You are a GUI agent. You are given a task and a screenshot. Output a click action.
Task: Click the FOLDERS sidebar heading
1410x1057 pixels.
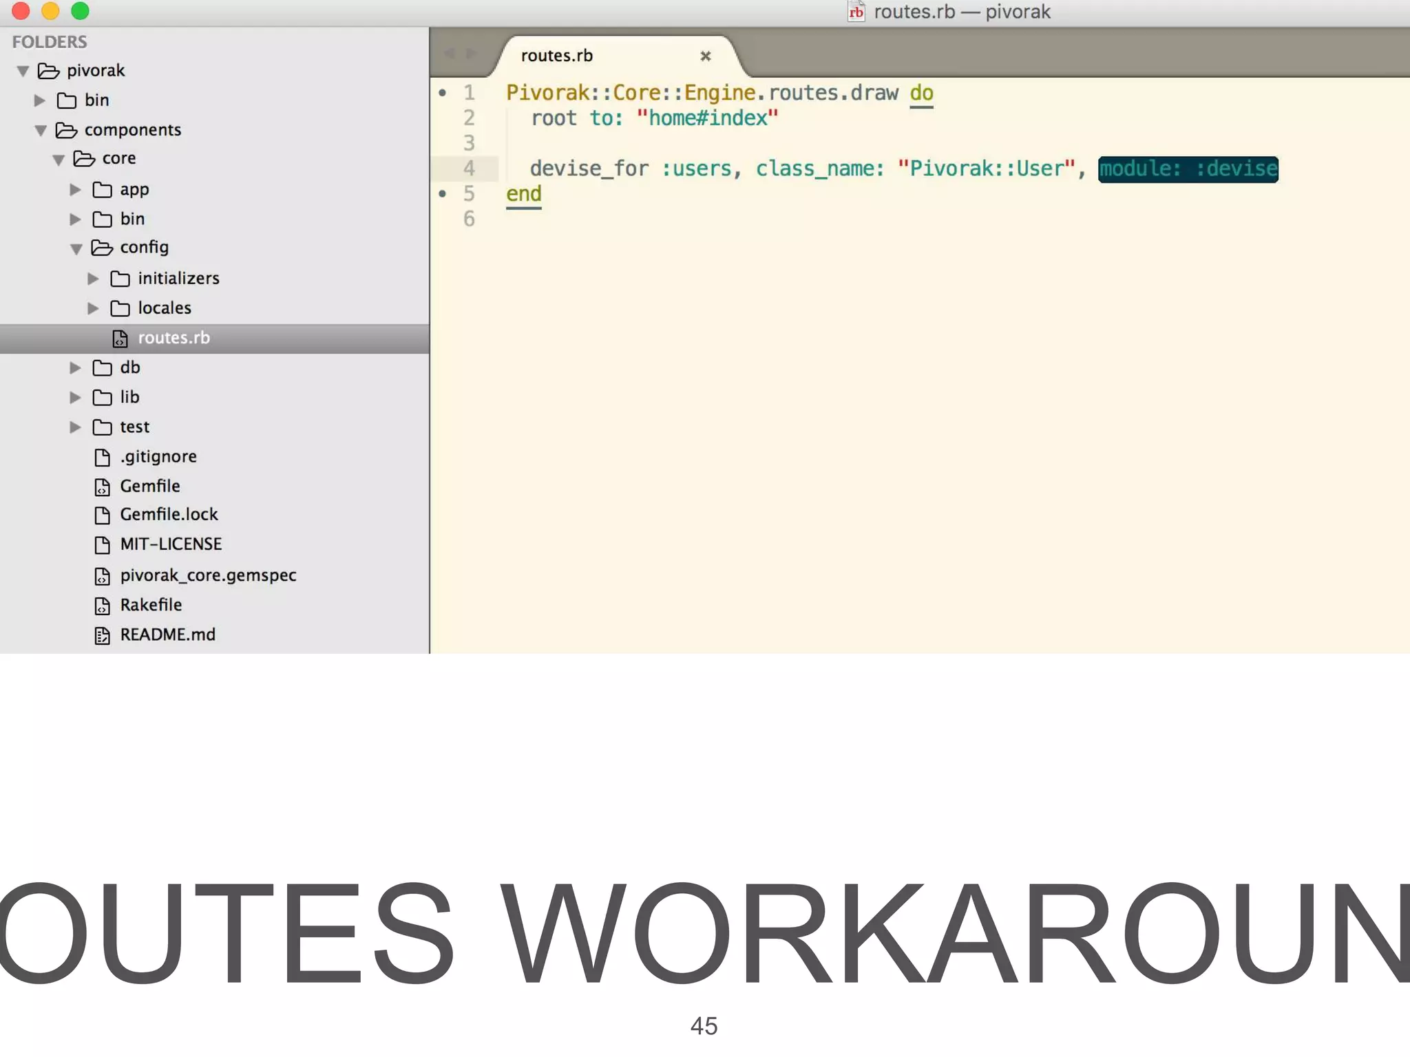50,42
